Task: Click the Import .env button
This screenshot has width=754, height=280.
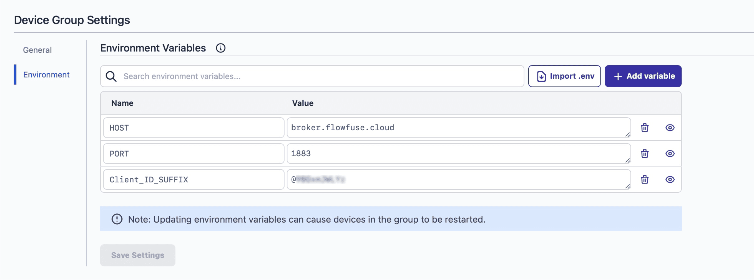Action: pos(564,76)
